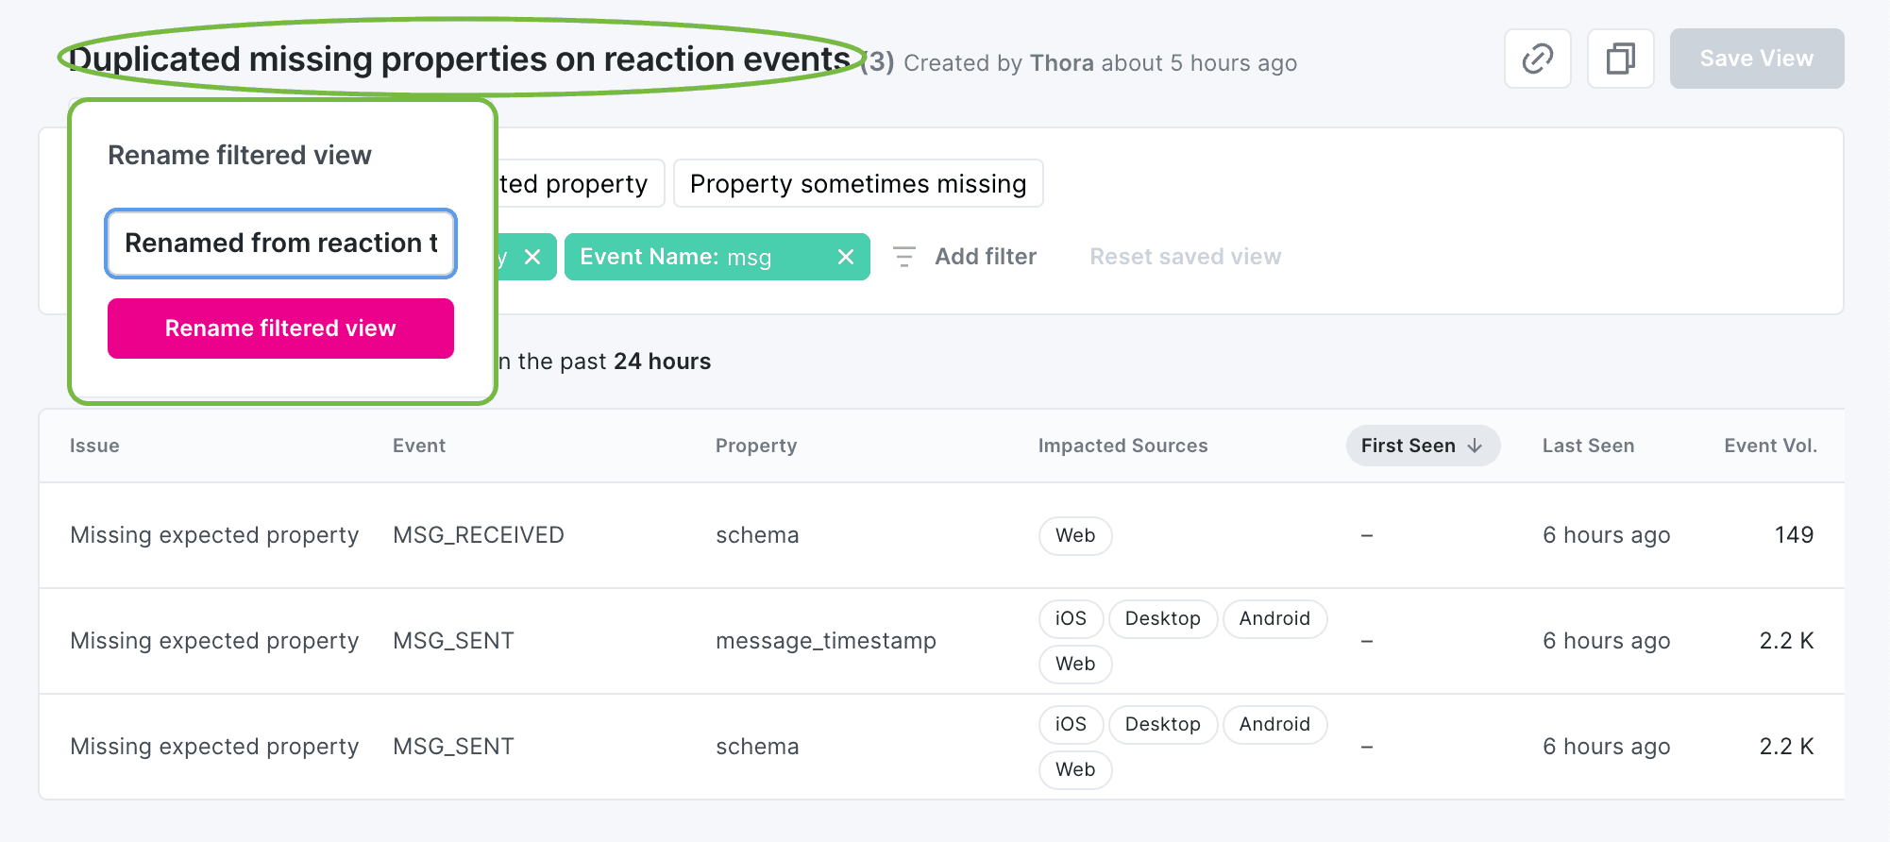Click the Save View button
The width and height of the screenshot is (1890, 842).
[1756, 59]
